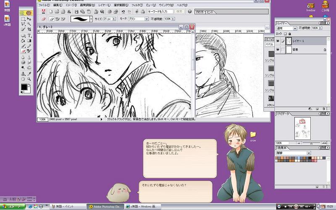Toggle lock all icon in Layers panel

[x=290, y=34]
